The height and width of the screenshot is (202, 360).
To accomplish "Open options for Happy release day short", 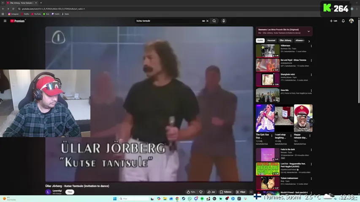I will [x=310, y=136].
